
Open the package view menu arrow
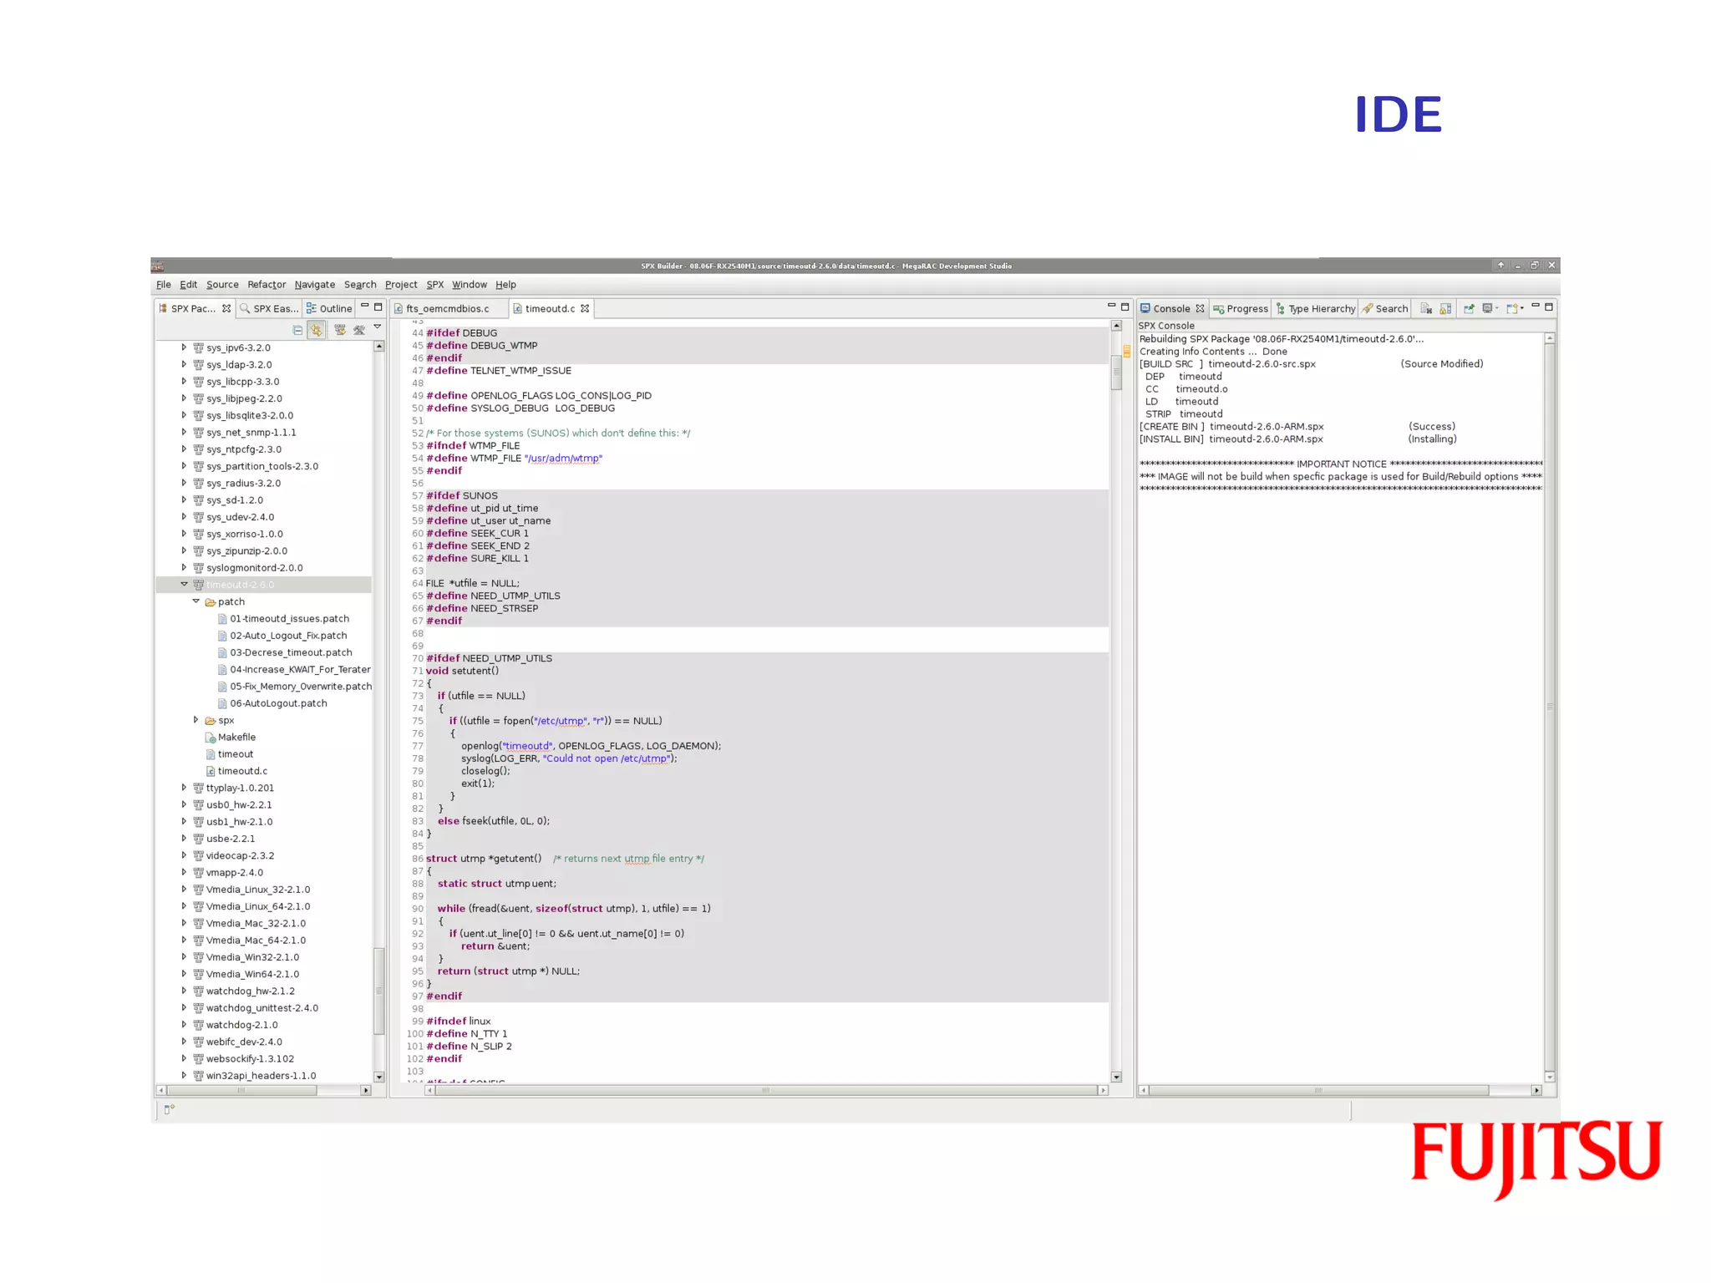click(378, 327)
